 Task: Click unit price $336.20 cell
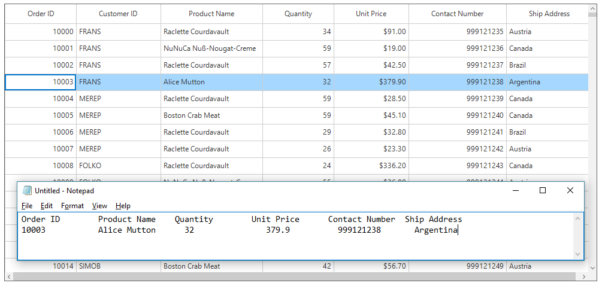pos(371,166)
